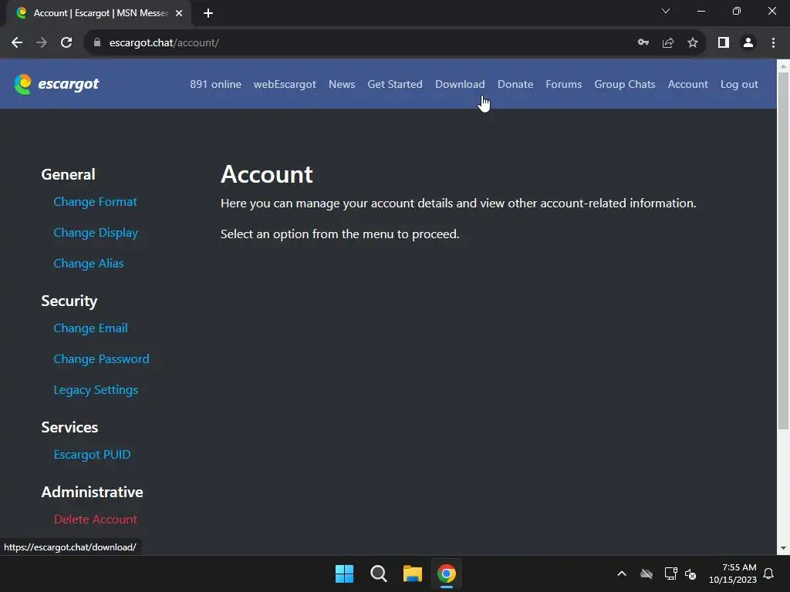Click the scrollbar up arrow
Image resolution: width=790 pixels, height=592 pixels.
(783, 66)
